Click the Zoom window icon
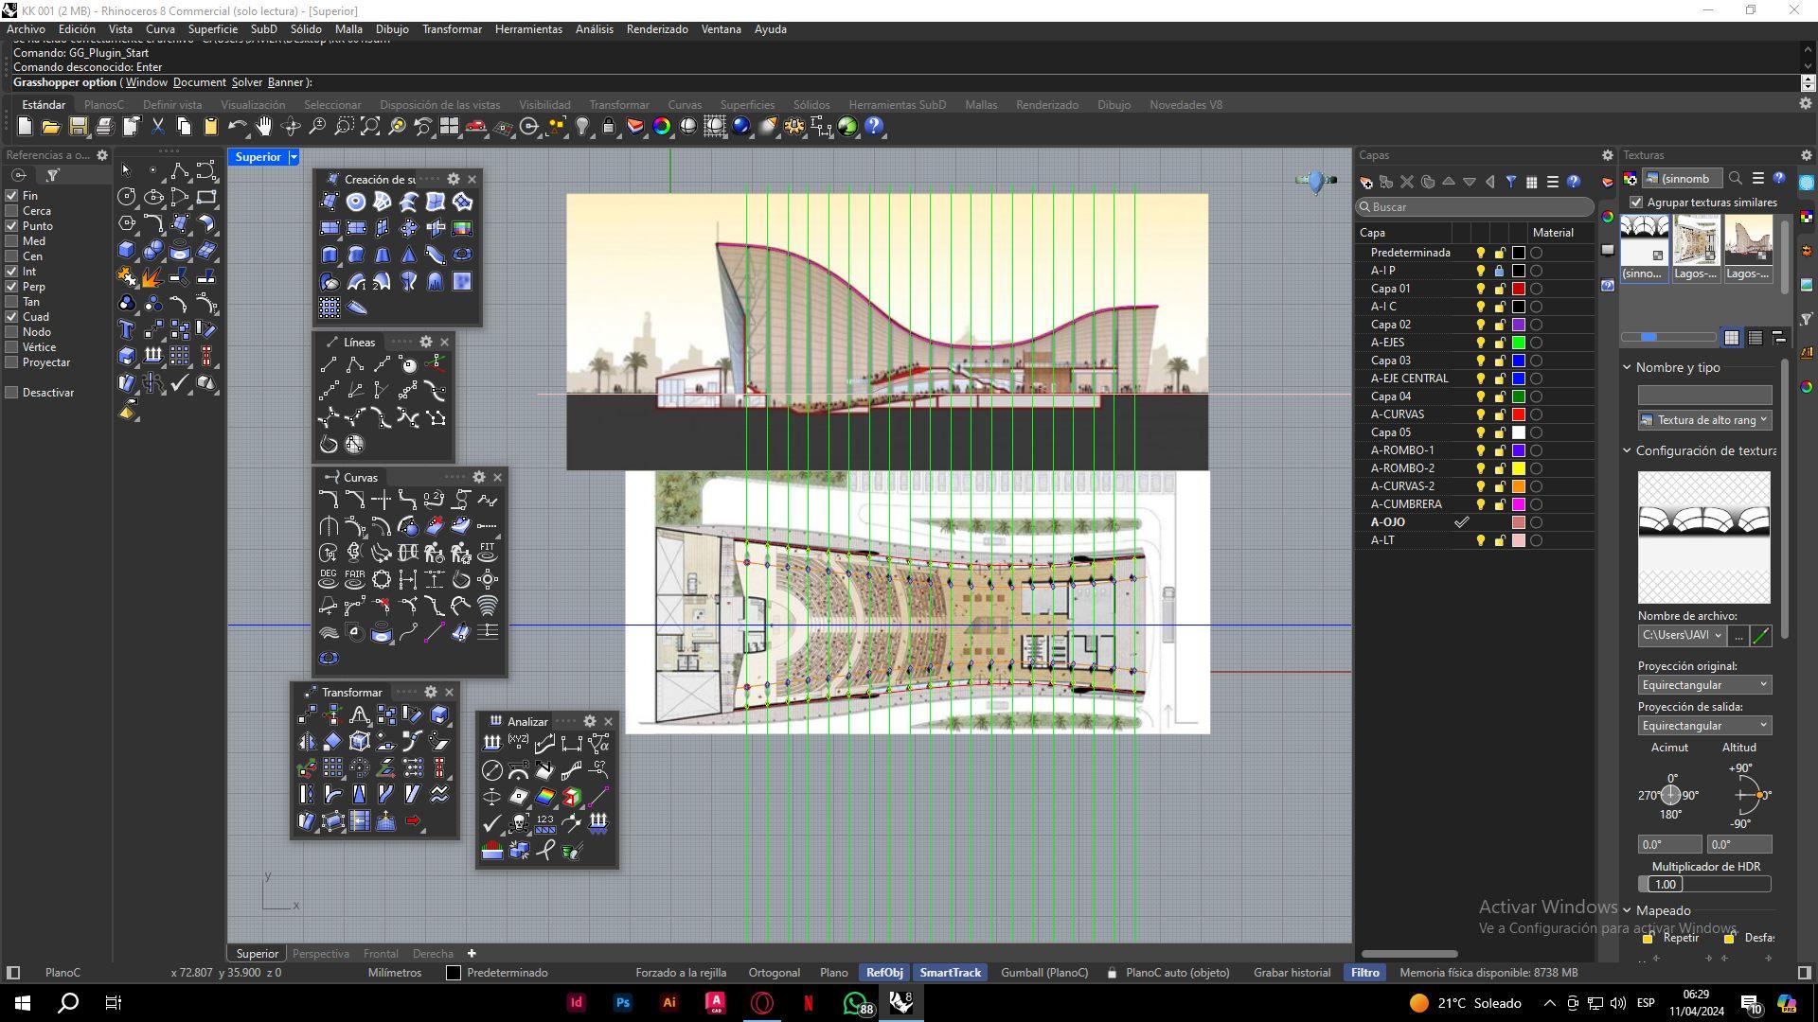The height and width of the screenshot is (1022, 1818). [344, 126]
